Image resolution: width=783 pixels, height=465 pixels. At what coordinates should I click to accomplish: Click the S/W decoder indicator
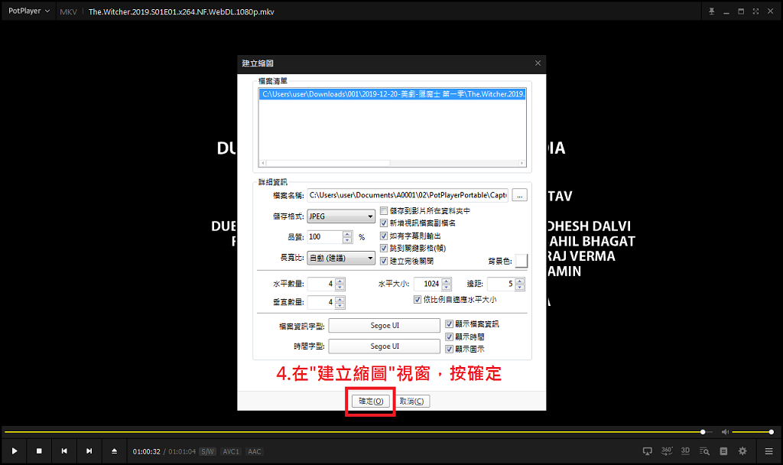(207, 451)
